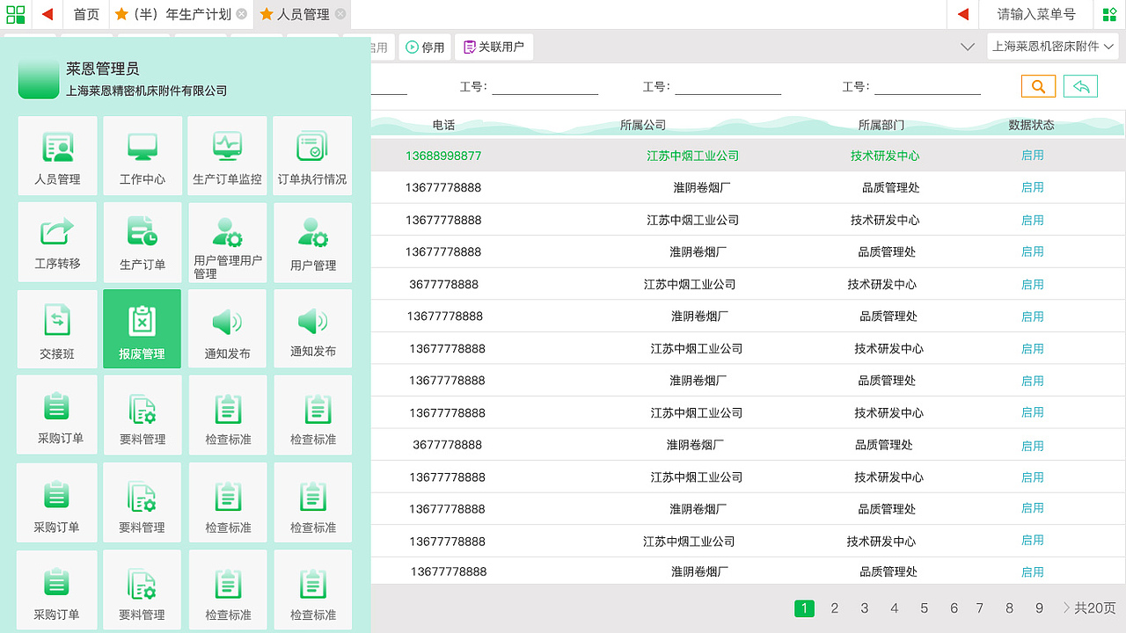
Task: Click the 关联用户 associate user button
Action: [494, 47]
